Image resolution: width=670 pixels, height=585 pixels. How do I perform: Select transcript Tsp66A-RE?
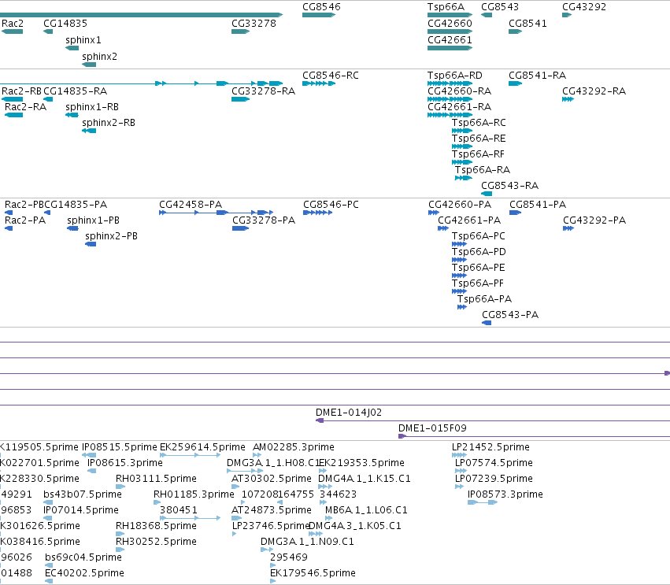479,139
